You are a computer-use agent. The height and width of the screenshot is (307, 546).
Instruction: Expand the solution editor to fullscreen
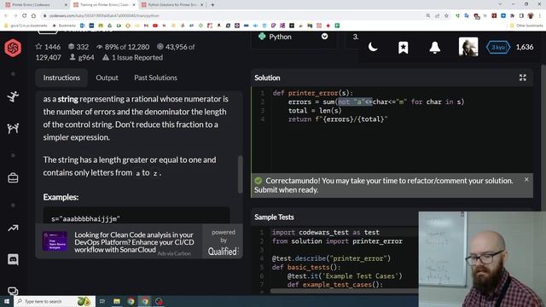[x=523, y=78]
